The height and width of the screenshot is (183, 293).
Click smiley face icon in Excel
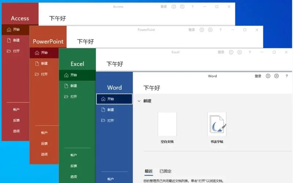click(231, 52)
